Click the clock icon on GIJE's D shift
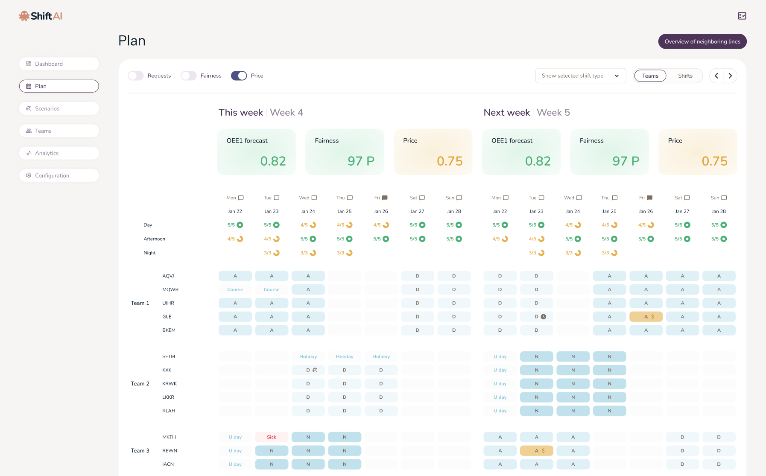This screenshot has height=476, width=766. [x=544, y=317]
